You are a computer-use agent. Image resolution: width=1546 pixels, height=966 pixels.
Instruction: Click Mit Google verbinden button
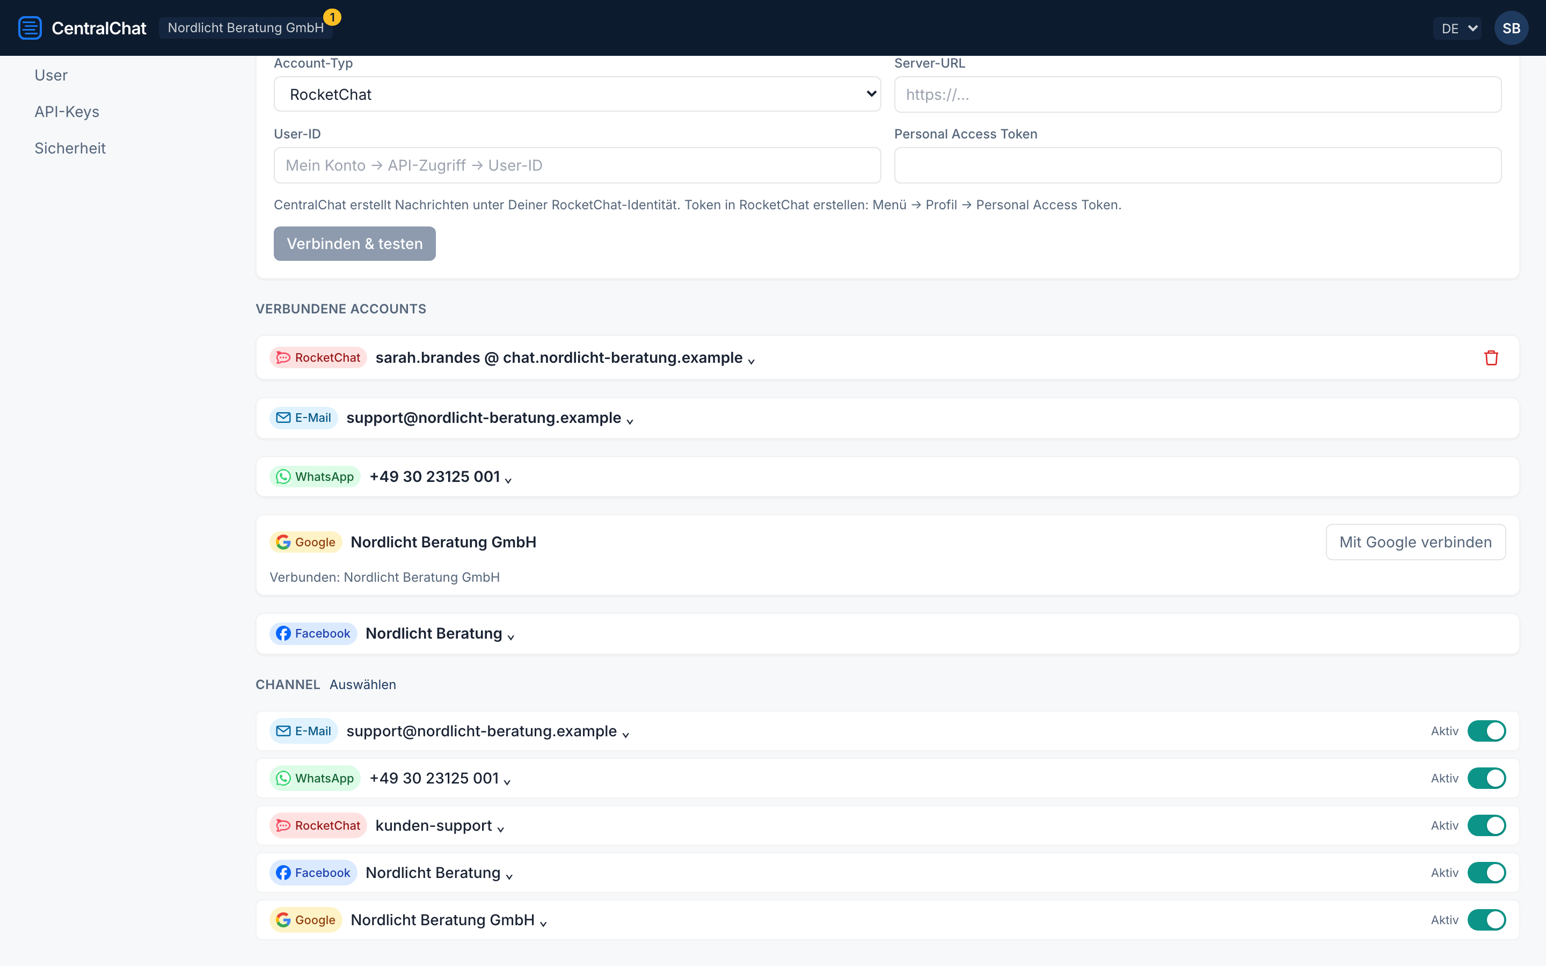coord(1416,543)
